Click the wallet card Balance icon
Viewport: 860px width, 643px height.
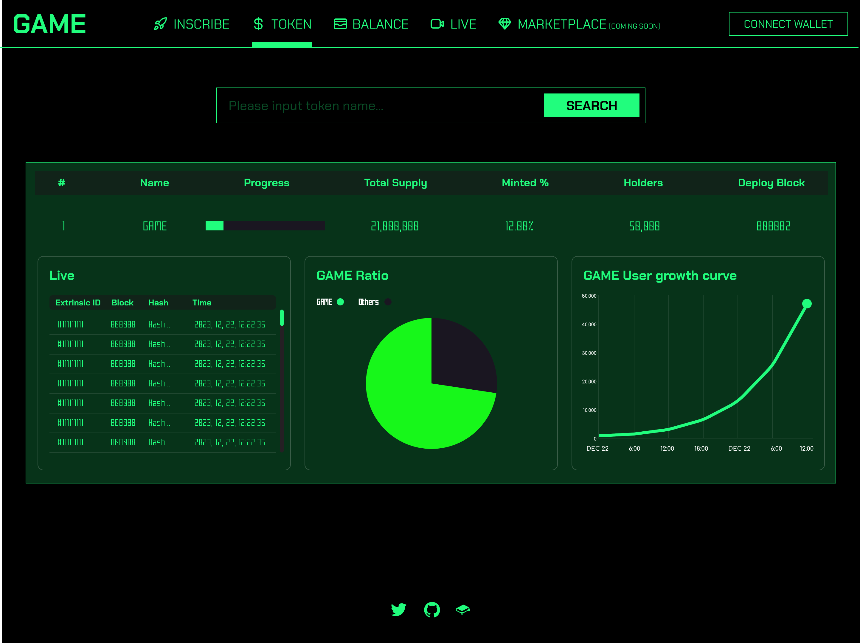tap(340, 24)
